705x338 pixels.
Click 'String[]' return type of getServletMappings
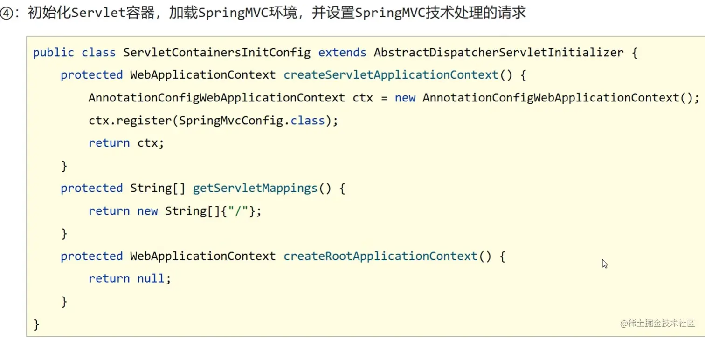(x=158, y=189)
